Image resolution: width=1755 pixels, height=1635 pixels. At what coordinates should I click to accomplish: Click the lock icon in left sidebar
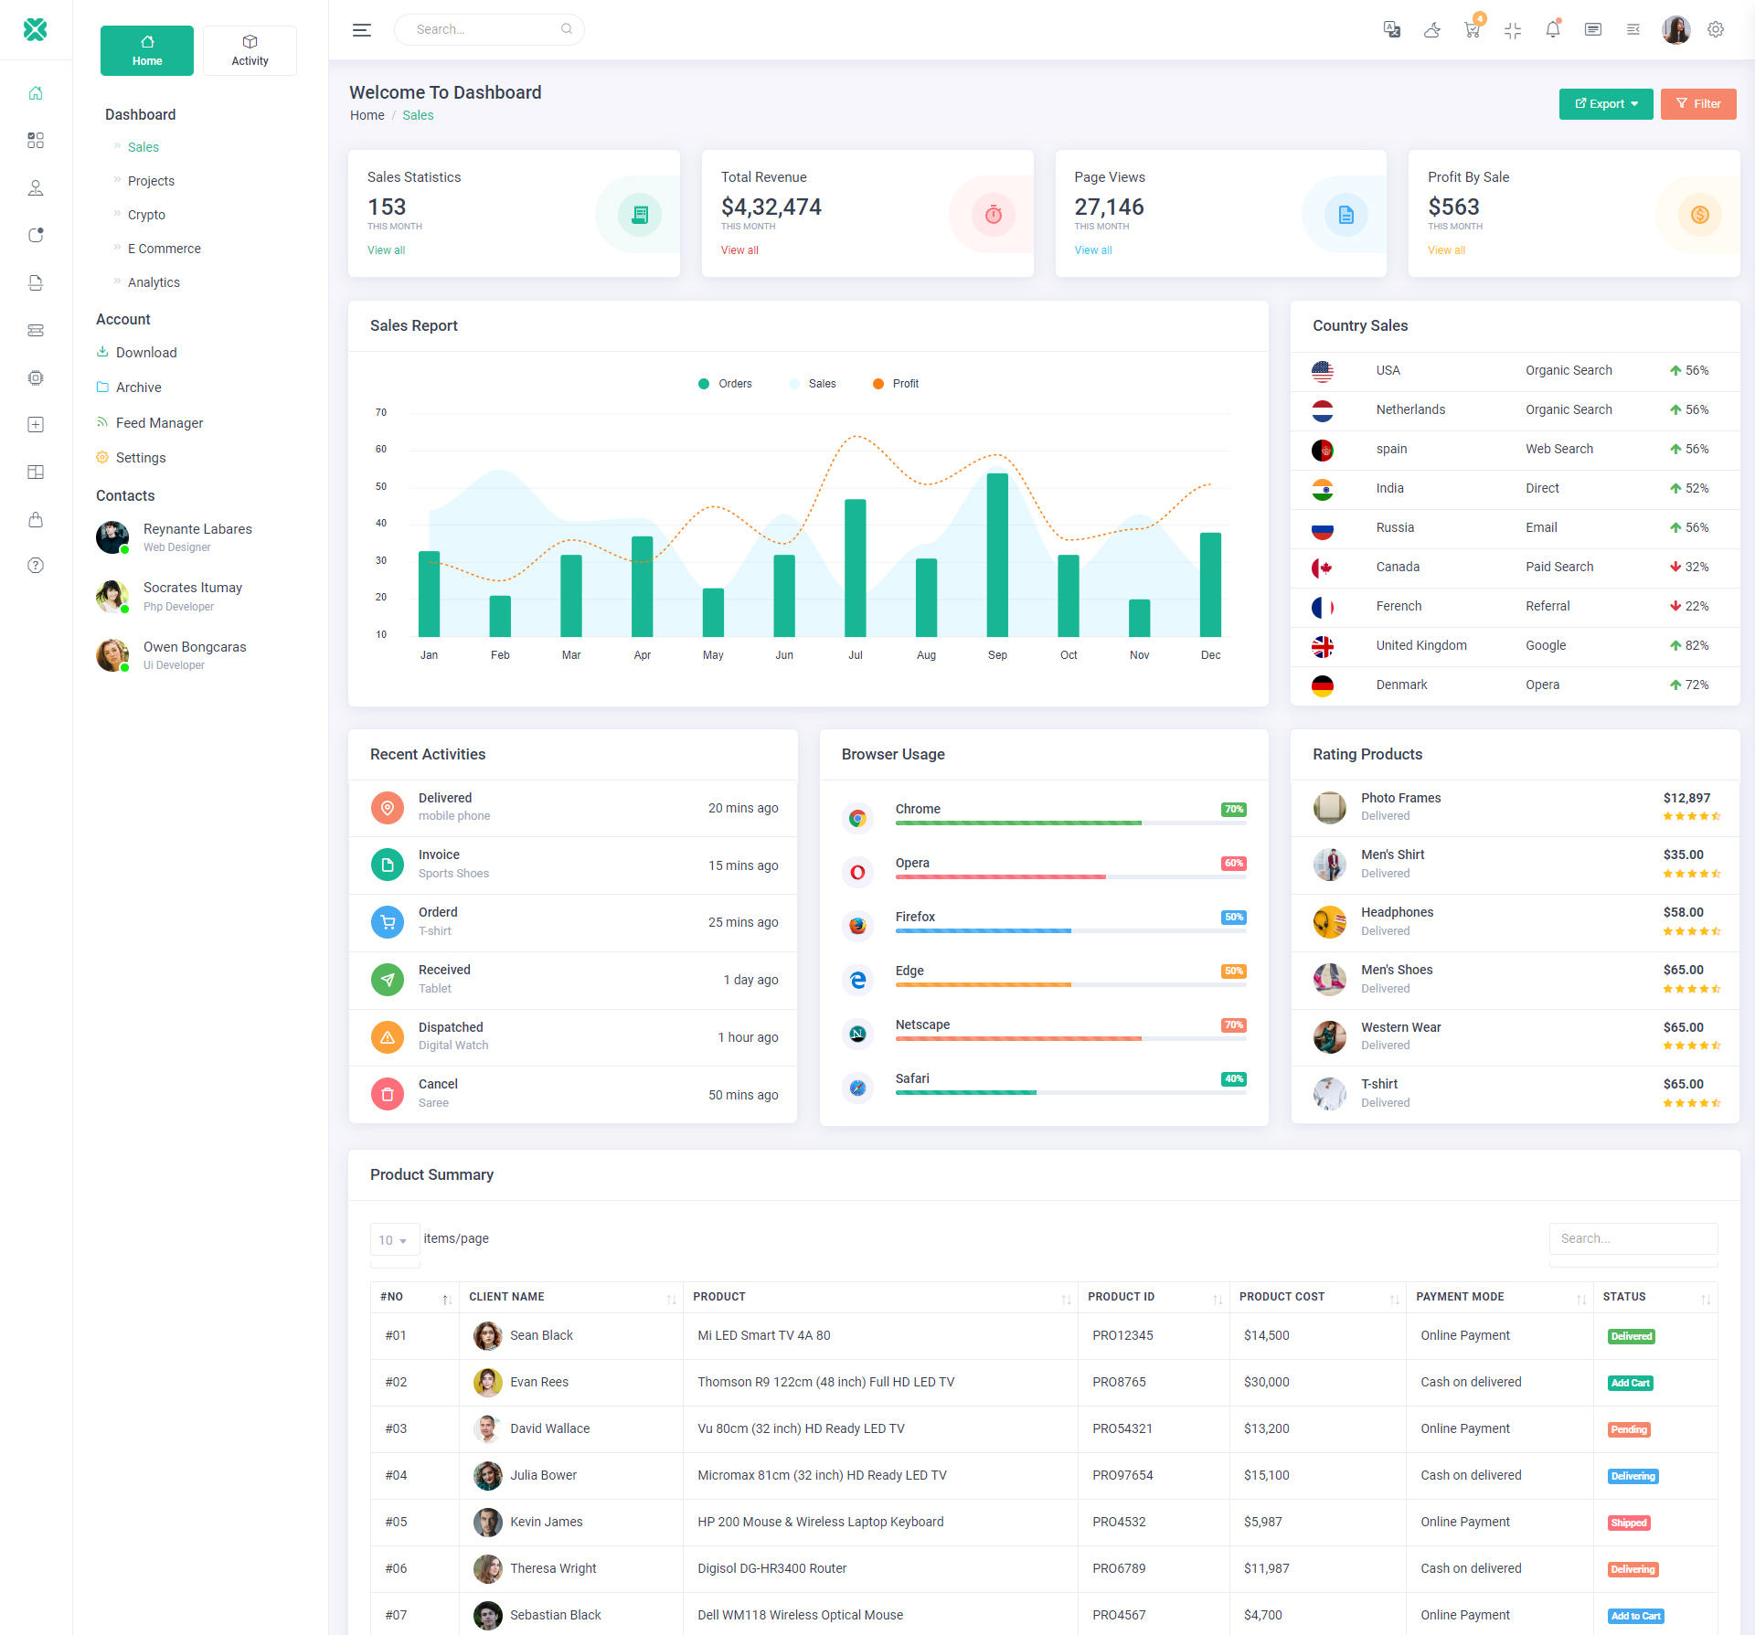(36, 520)
